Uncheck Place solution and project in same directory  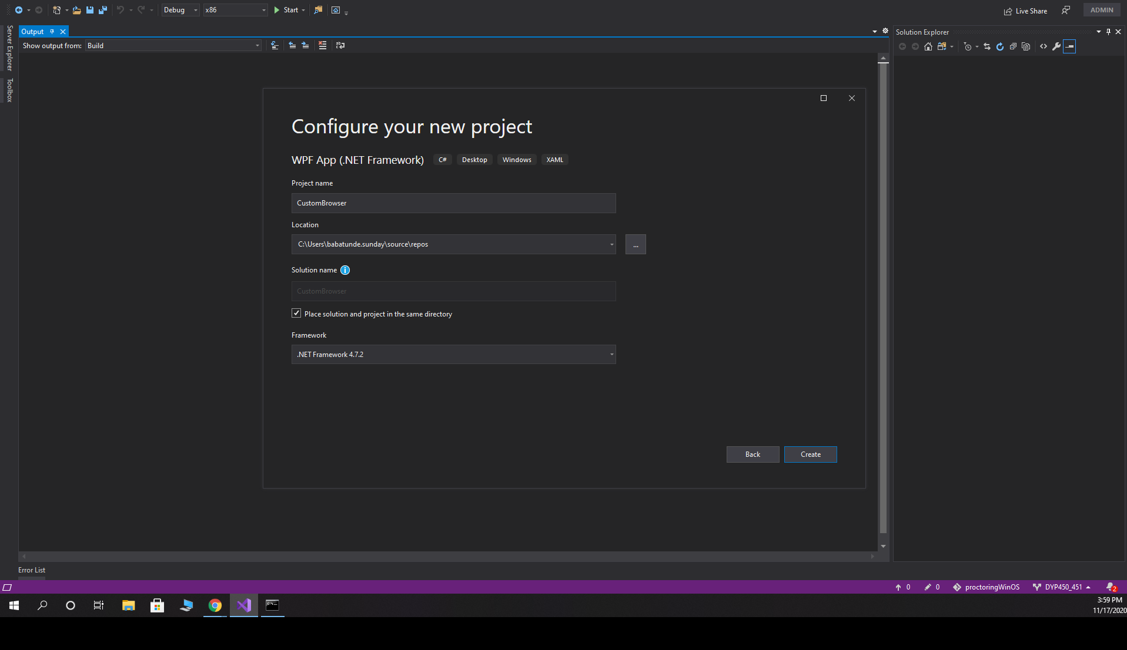296,313
